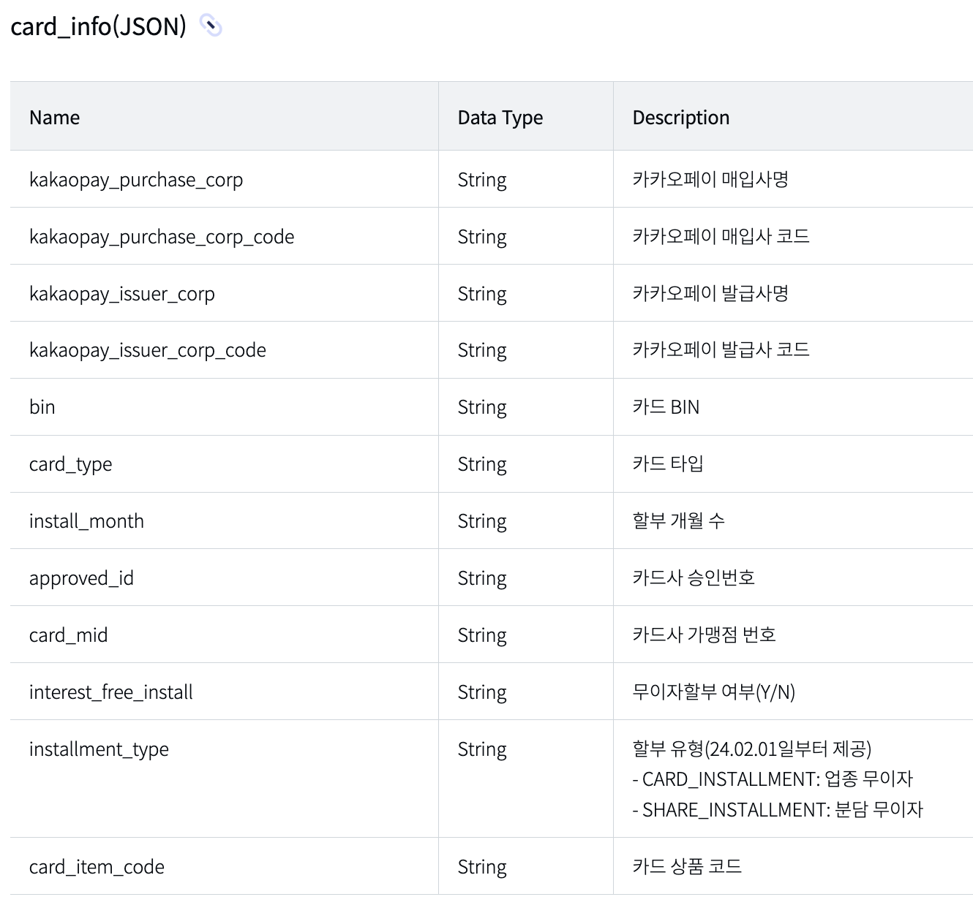973x905 pixels.
Task: Click the String type in the card_mid row
Action: (x=482, y=635)
